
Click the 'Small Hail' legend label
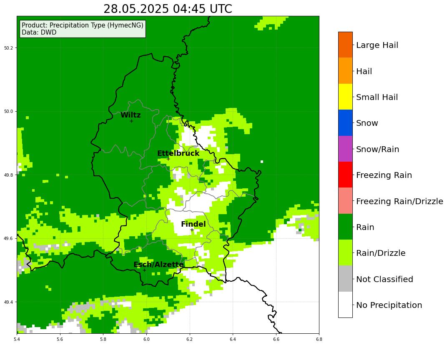point(377,97)
